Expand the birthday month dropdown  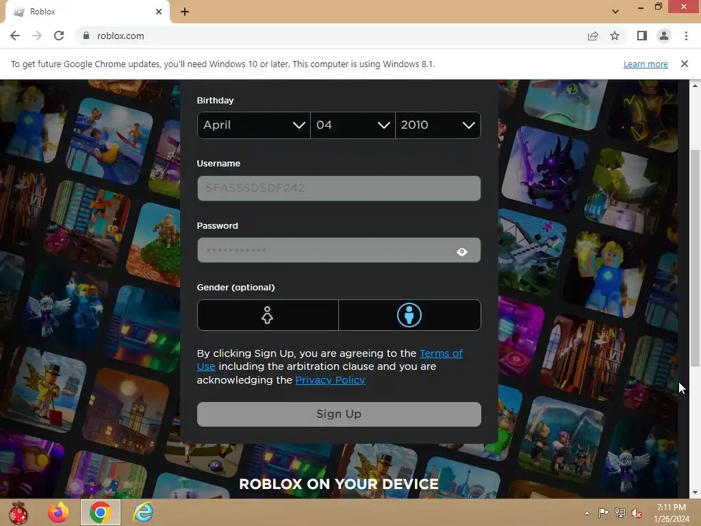253,125
